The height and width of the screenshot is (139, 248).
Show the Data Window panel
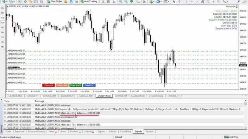point(25,2)
